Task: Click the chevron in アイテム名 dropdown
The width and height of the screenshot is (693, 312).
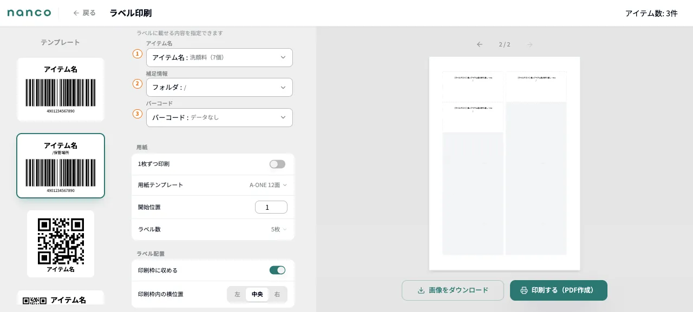Action: tap(283, 57)
